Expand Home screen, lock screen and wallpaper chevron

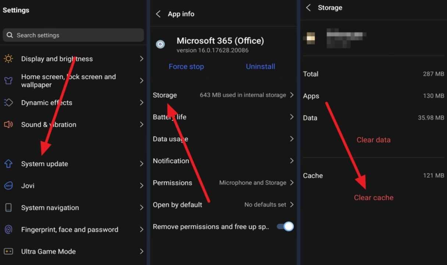[x=142, y=81]
